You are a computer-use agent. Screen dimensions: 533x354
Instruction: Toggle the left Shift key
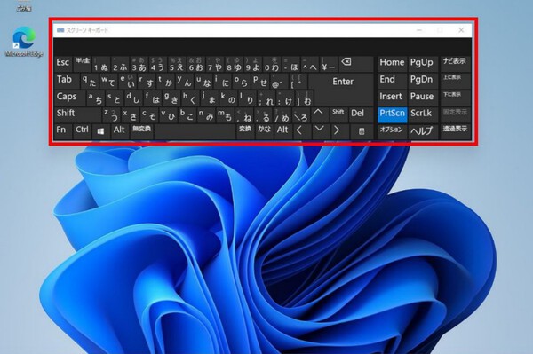(77, 114)
